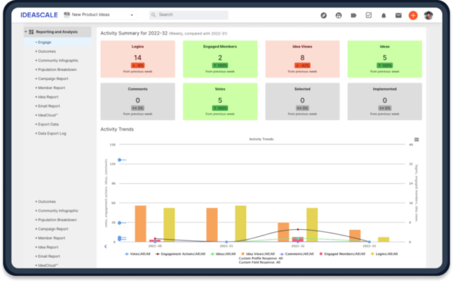Toggle Idea Views series in legend
The width and height of the screenshot is (453, 282).
pyautogui.click(x=258, y=254)
